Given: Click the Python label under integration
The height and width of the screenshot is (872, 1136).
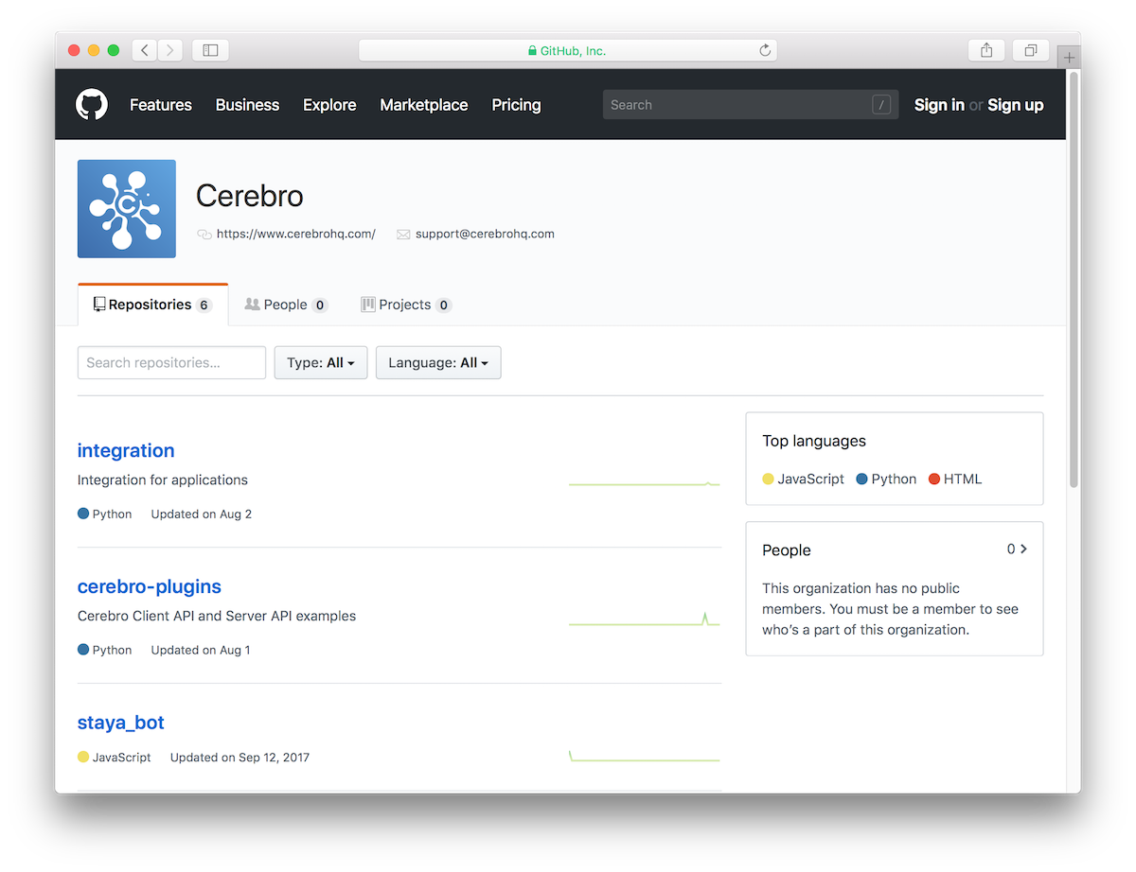Looking at the screenshot, I should [112, 514].
